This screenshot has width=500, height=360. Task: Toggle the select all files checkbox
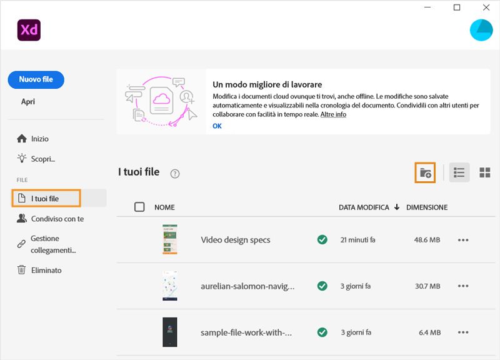pos(139,207)
